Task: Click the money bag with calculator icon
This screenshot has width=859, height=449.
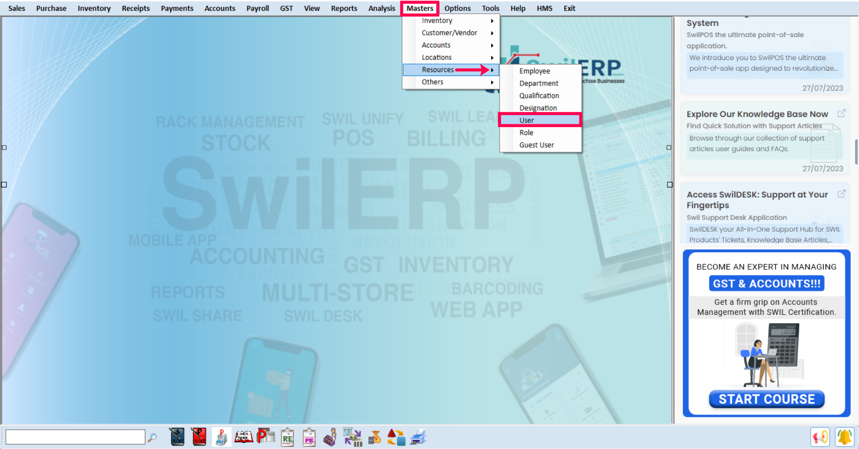Action: (374, 437)
